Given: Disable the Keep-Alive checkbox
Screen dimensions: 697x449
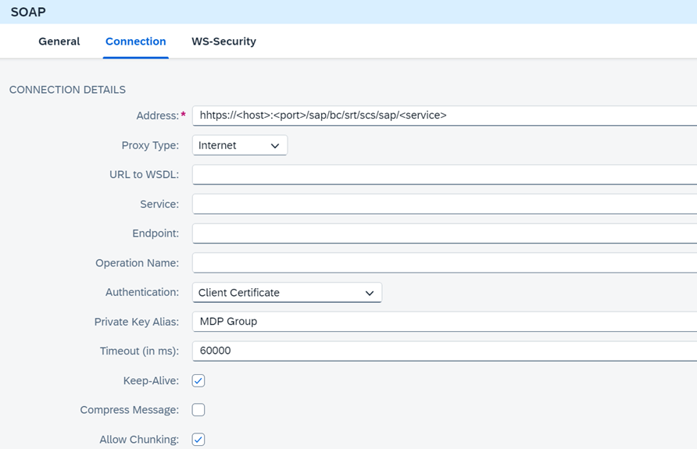Looking at the screenshot, I should click(x=198, y=381).
